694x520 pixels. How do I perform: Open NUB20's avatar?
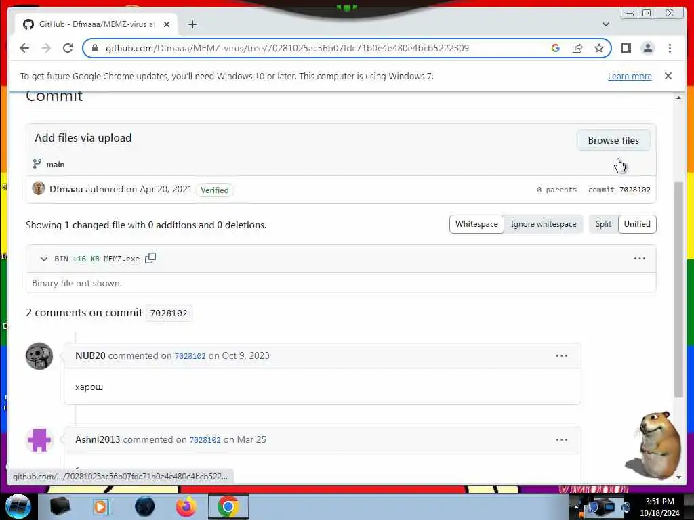click(39, 356)
